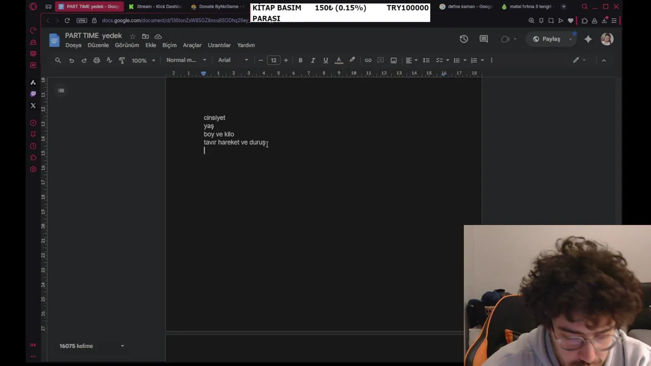The image size is (651, 366).
Task: Open the Biçim menu
Action: pyautogui.click(x=169, y=45)
